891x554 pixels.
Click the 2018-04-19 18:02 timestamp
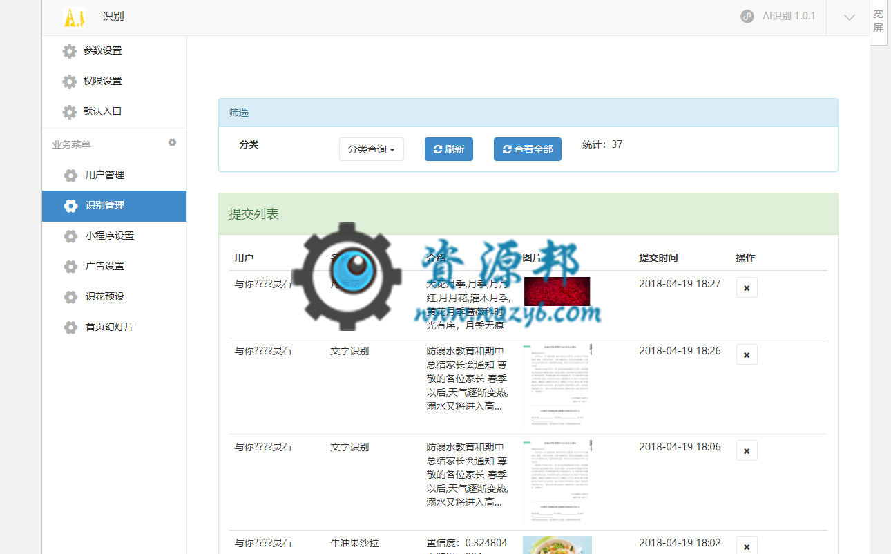(x=680, y=543)
